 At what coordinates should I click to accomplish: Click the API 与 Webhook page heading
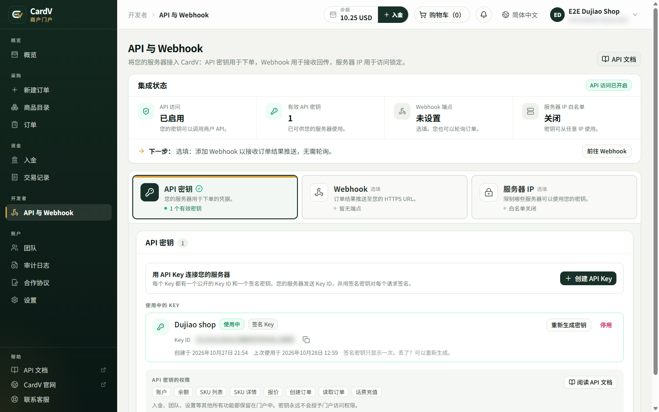(166, 49)
